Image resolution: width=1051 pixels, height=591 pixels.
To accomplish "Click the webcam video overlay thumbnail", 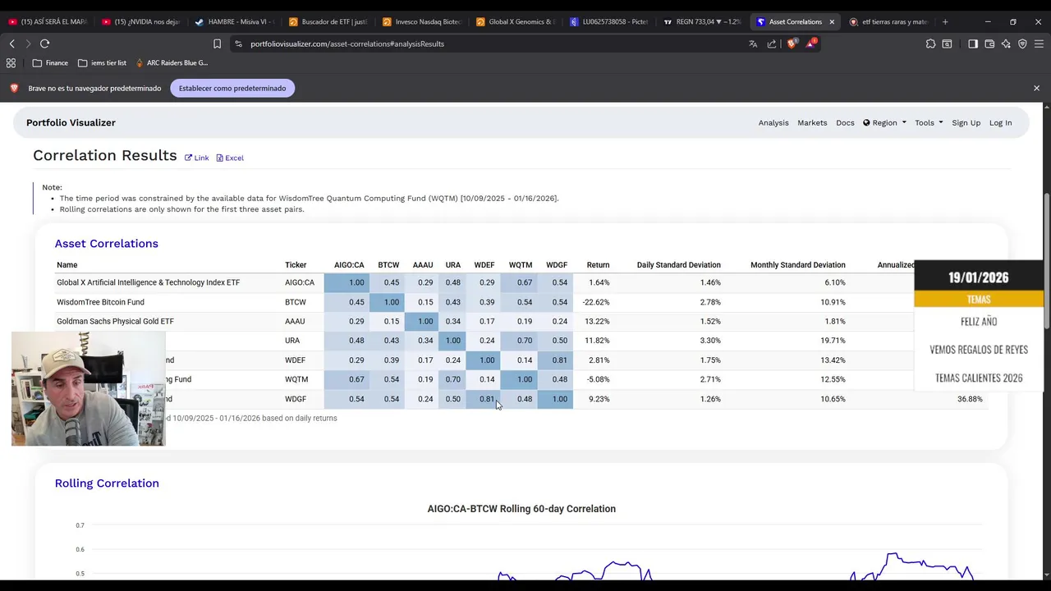I will click(89, 389).
